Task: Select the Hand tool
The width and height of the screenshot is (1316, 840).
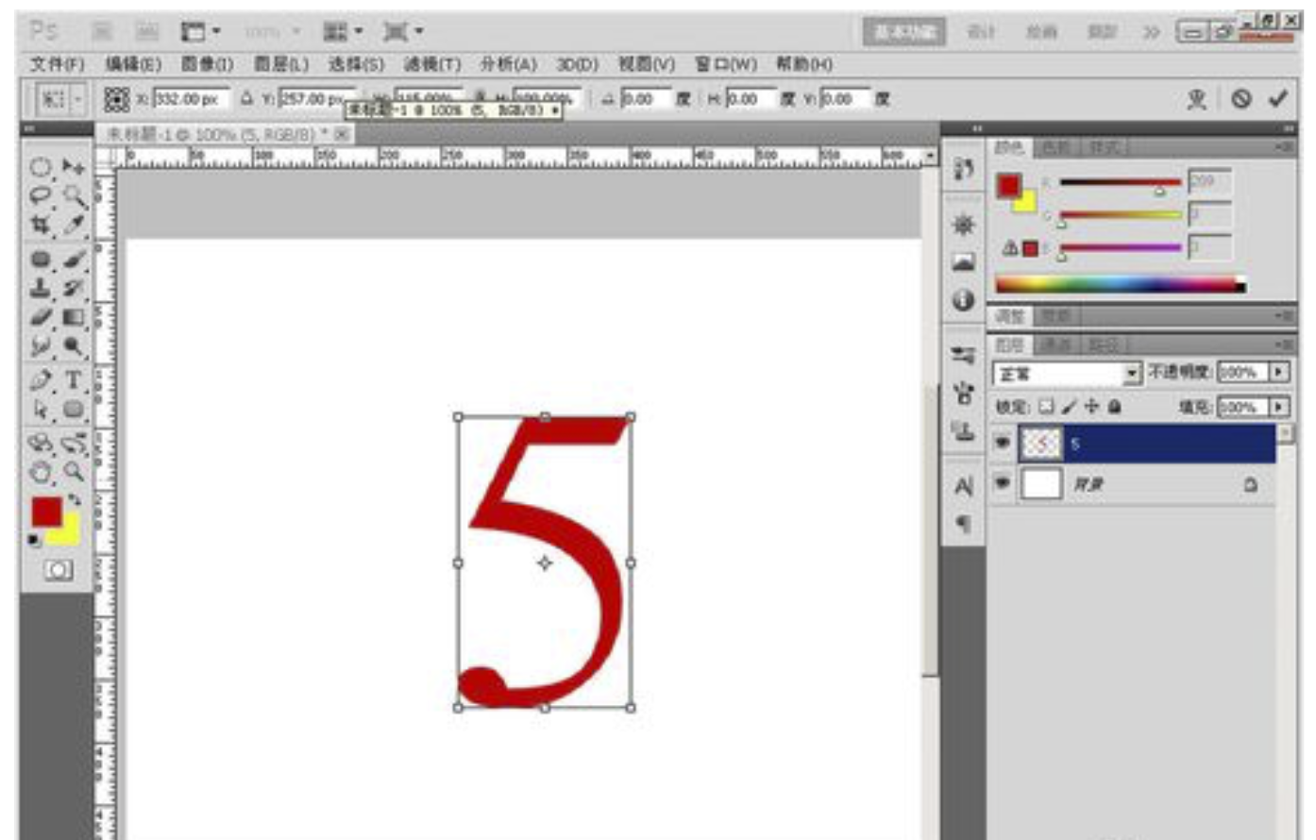Action: [x=41, y=472]
